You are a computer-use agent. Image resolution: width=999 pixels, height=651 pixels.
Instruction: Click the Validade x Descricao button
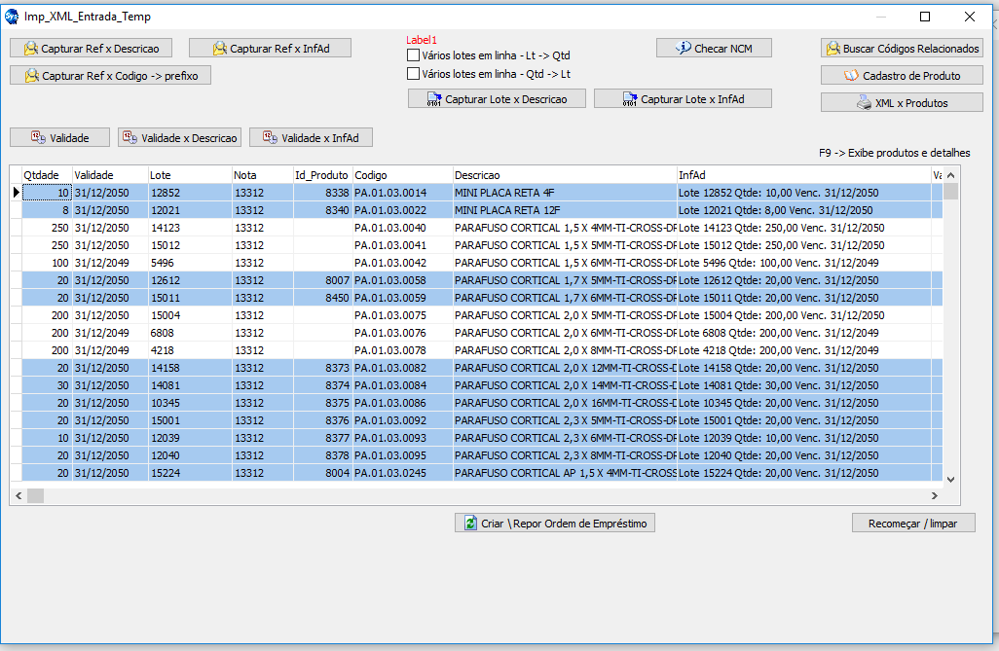point(179,138)
